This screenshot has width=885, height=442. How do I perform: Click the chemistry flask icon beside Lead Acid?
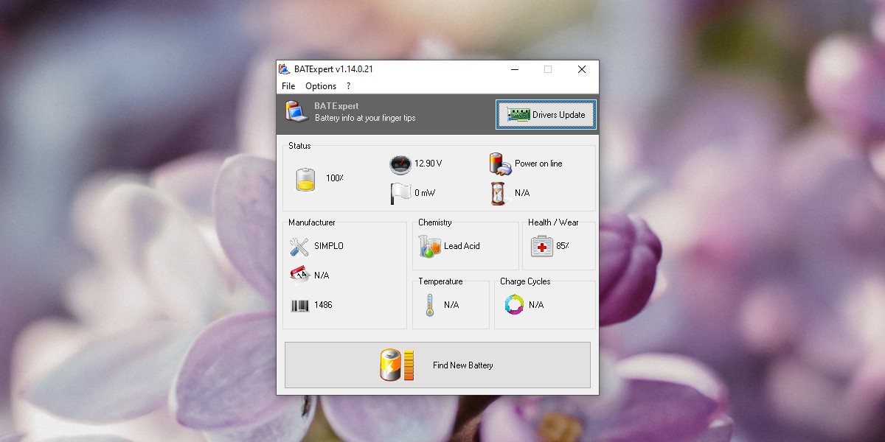tap(429, 246)
